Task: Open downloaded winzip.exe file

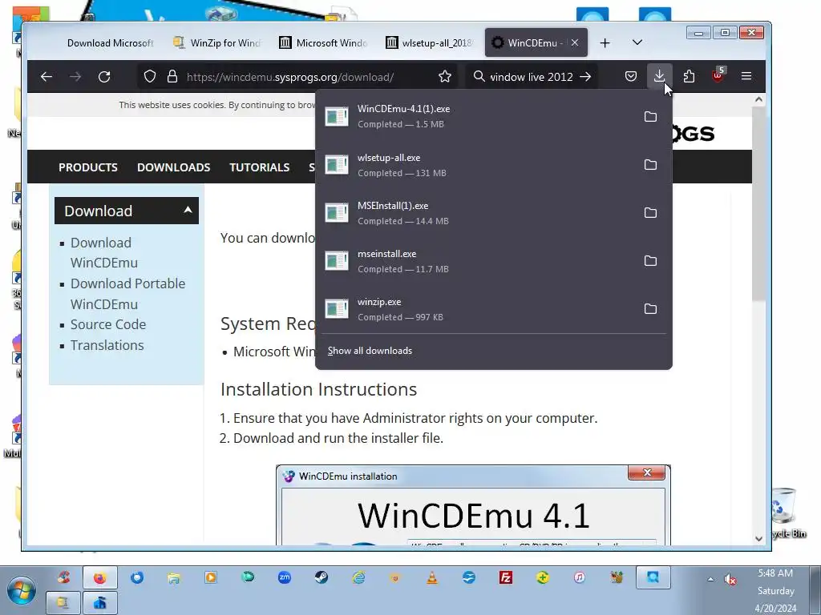Action: click(x=476, y=309)
